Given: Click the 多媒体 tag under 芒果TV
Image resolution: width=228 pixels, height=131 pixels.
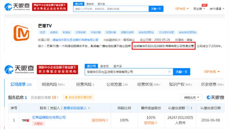Looking at the screenshot, I should click(54, 32).
